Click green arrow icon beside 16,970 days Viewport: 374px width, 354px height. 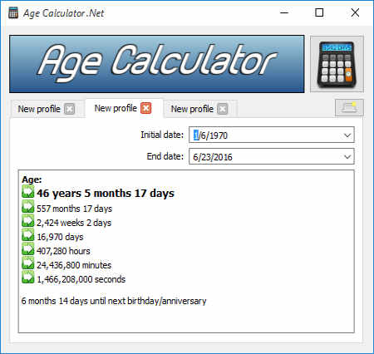tap(28, 235)
